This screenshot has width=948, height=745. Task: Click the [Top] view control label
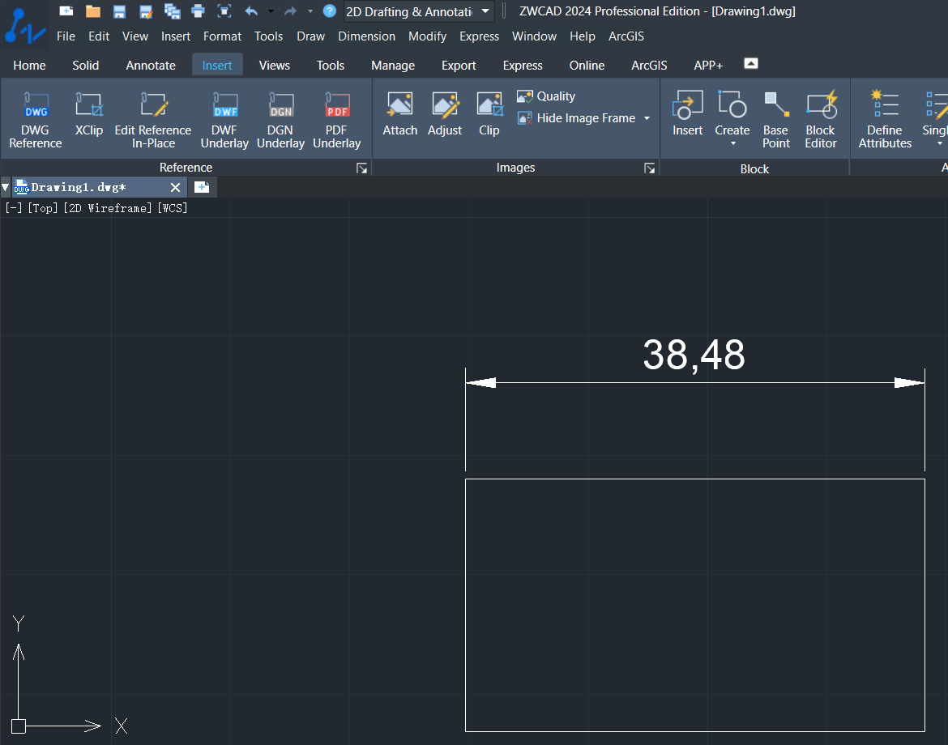[43, 208]
